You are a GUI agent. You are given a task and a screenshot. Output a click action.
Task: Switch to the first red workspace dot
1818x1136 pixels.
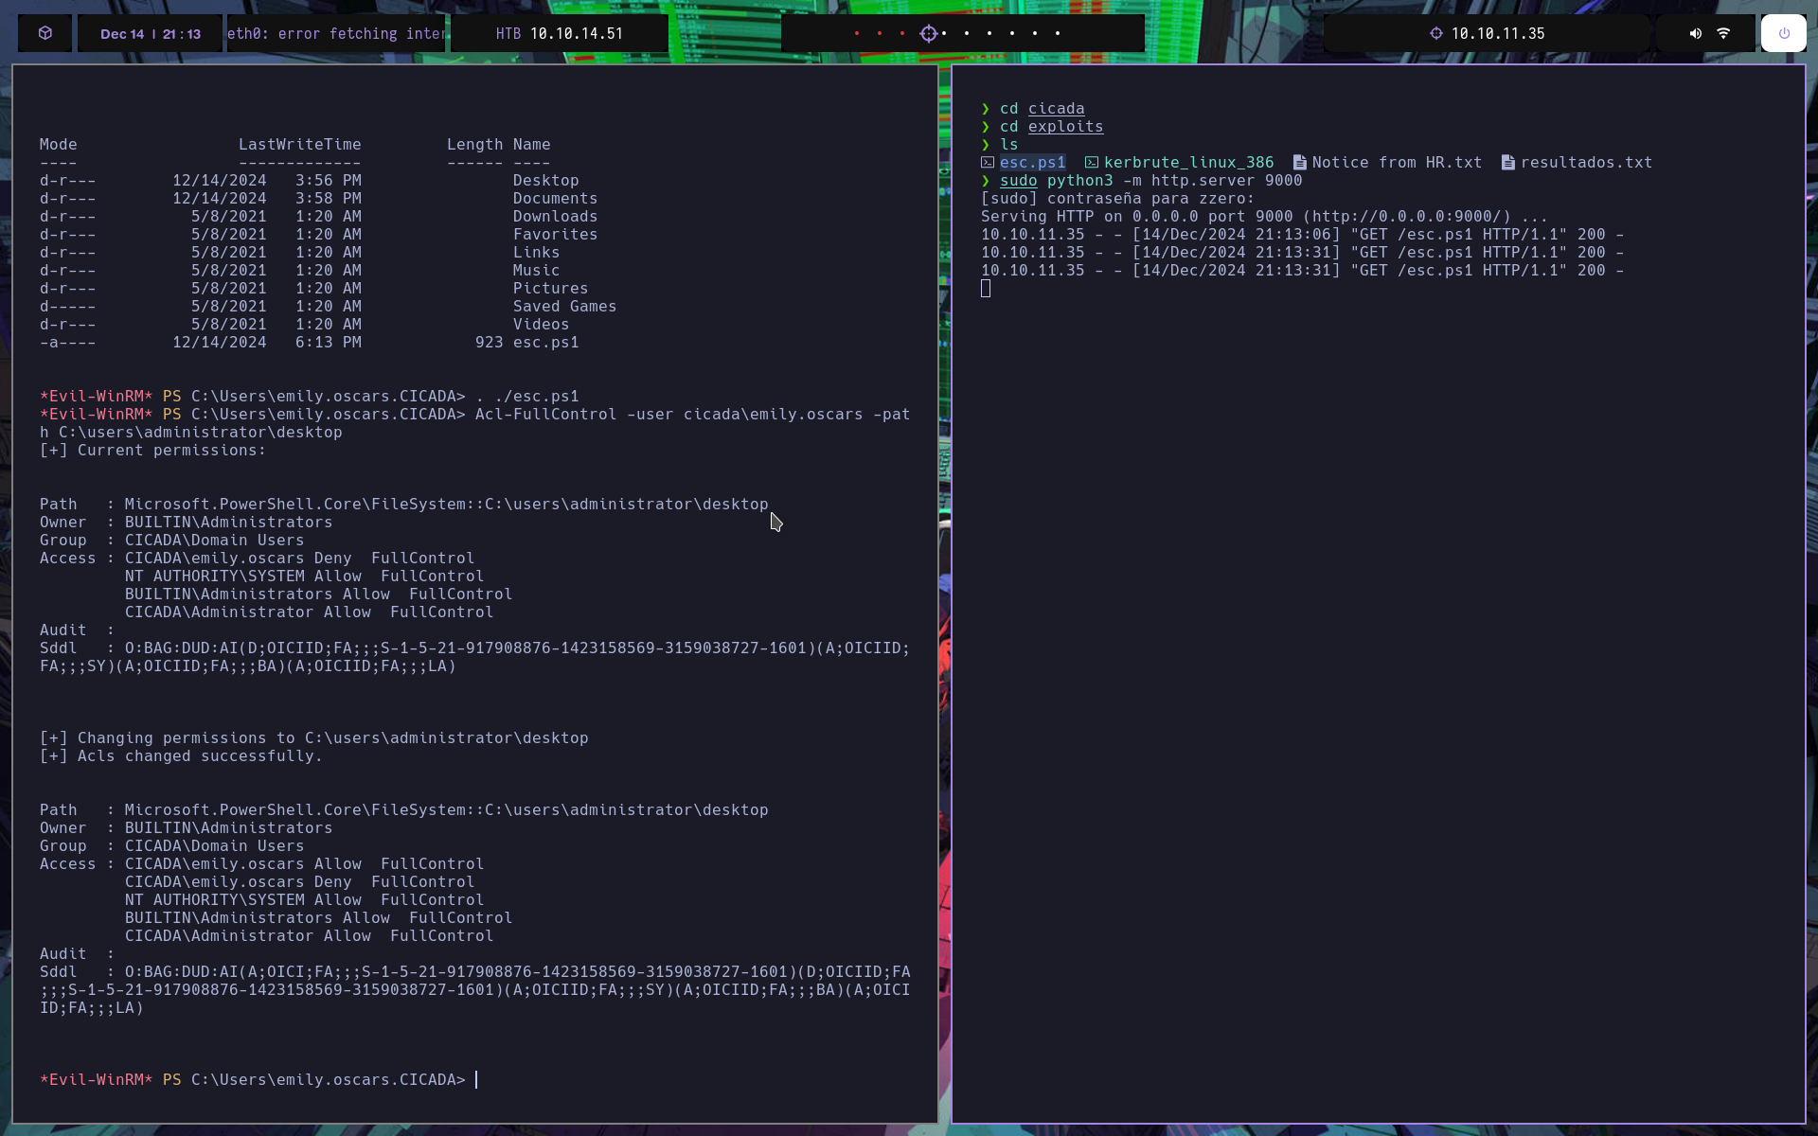pos(857,33)
